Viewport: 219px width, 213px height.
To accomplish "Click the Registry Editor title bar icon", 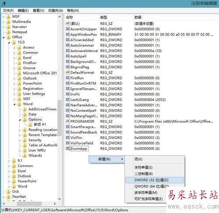I will point(4,3).
